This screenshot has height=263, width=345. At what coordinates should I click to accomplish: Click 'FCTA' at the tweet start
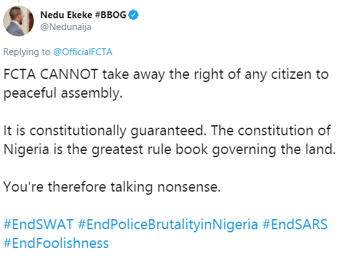point(19,74)
